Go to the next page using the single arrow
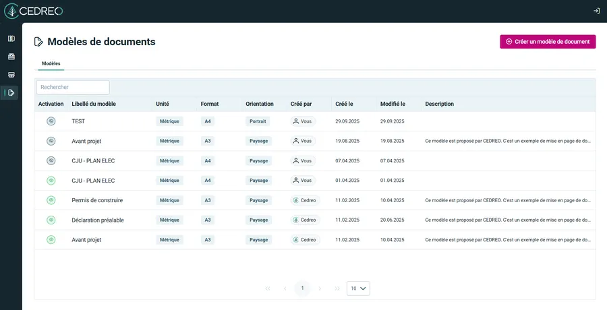 coord(320,288)
